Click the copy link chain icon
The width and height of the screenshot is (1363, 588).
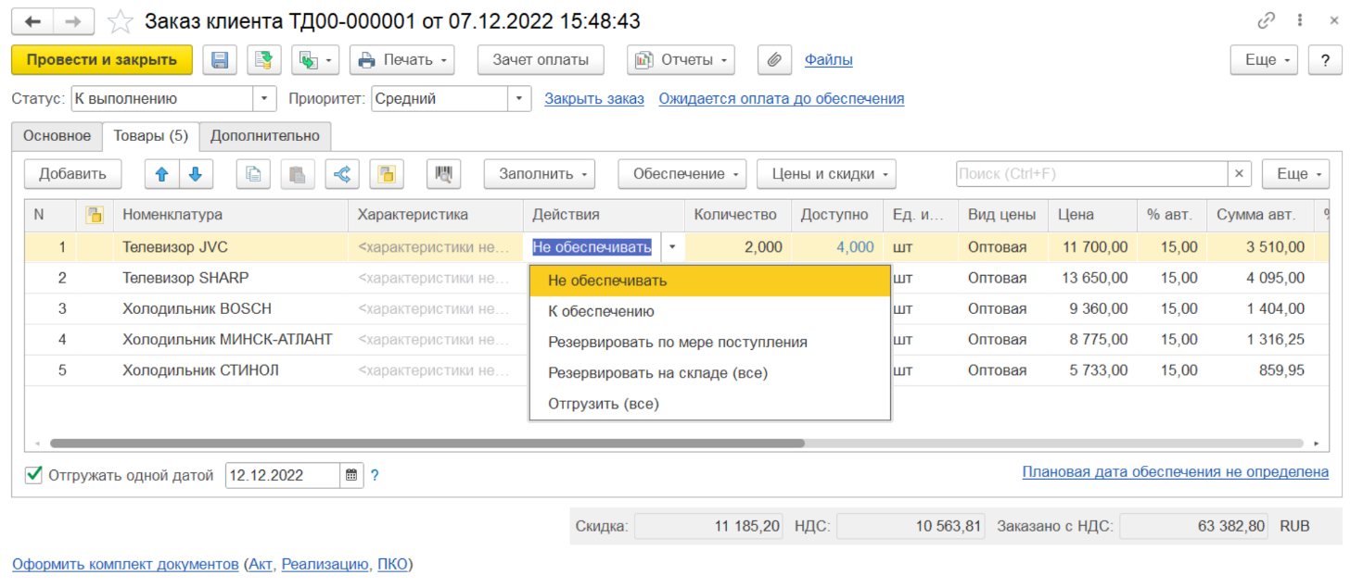1266,21
